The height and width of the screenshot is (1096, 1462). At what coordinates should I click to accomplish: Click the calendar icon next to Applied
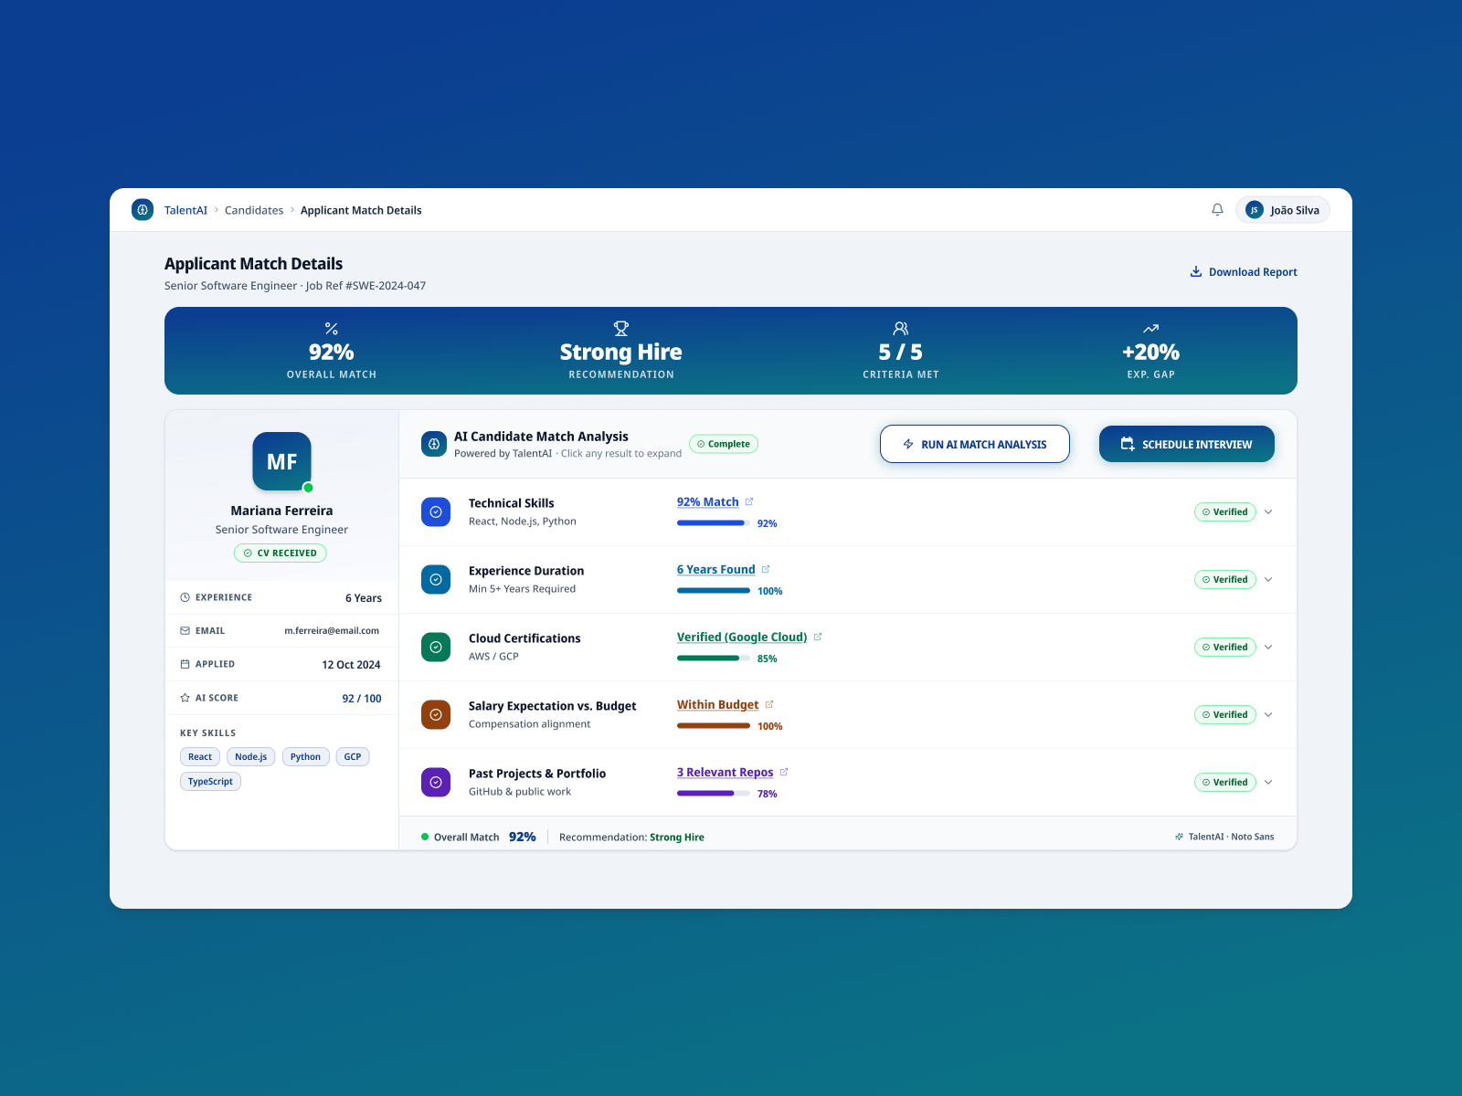(x=185, y=664)
